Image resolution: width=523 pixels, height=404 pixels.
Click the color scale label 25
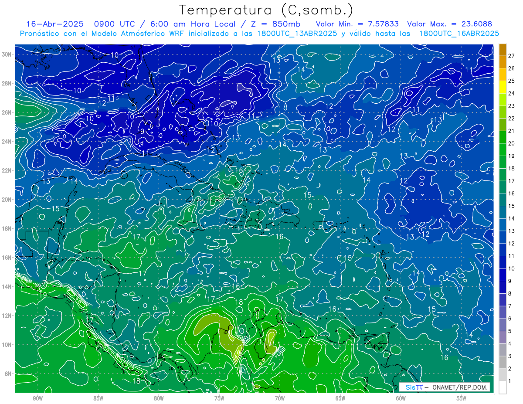(x=512, y=81)
